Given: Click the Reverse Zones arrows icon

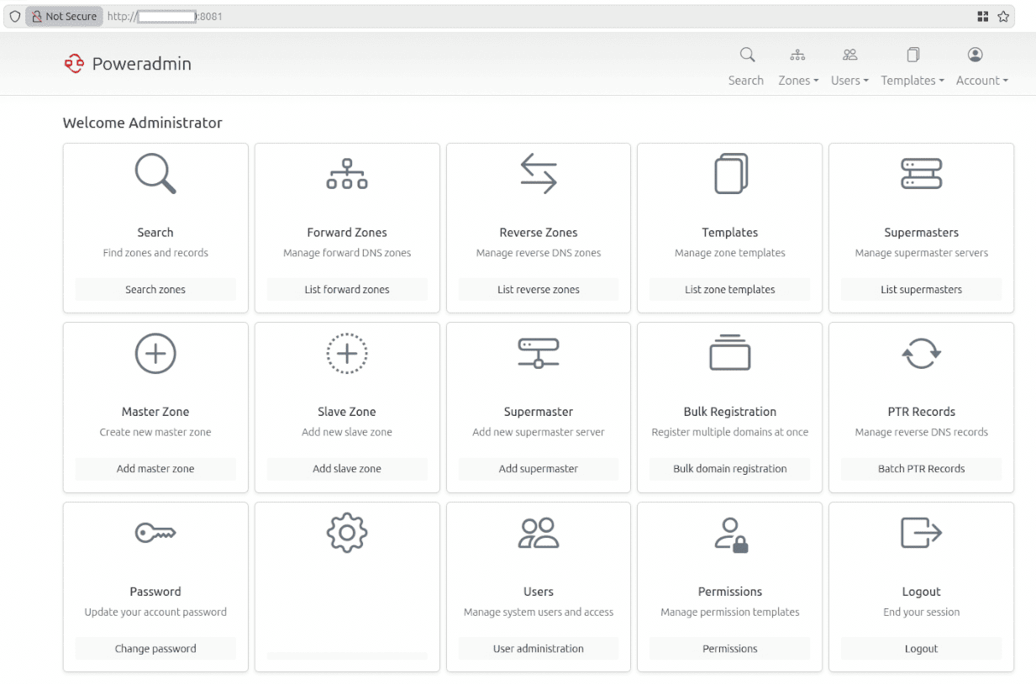Looking at the screenshot, I should pyautogui.click(x=539, y=174).
